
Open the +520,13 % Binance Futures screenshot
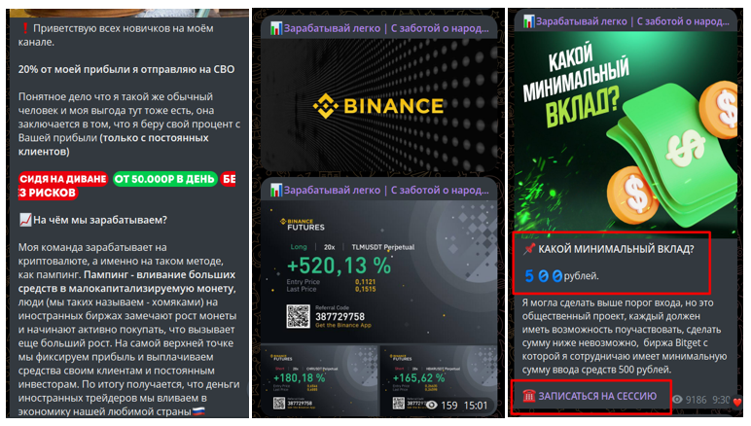(378, 271)
